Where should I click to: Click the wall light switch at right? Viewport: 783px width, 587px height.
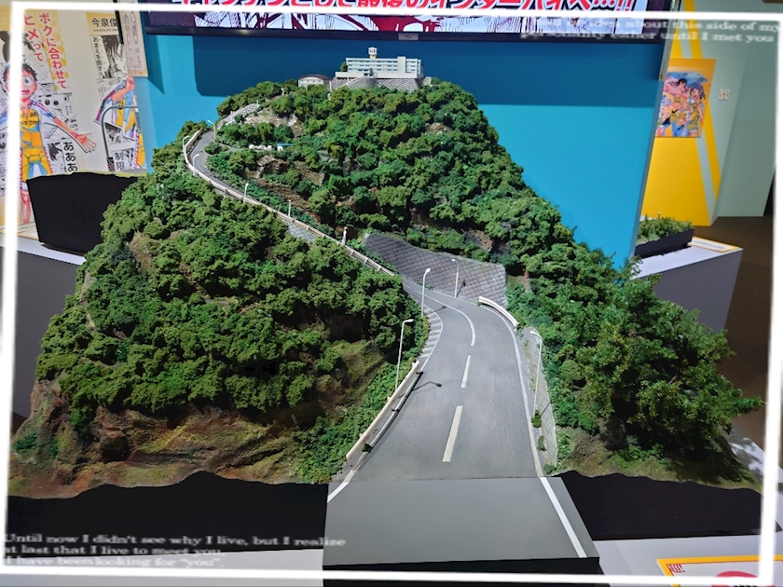(x=723, y=94)
